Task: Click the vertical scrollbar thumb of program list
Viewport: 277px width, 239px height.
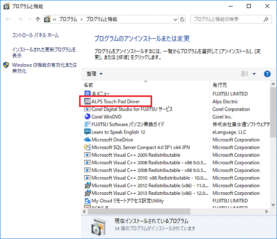Action: click(x=273, y=112)
